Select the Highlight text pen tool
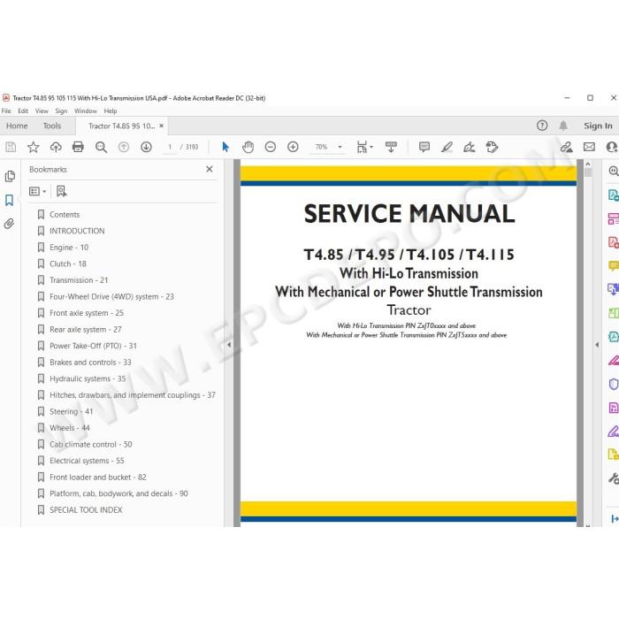This screenshot has width=619, height=619. [447, 148]
